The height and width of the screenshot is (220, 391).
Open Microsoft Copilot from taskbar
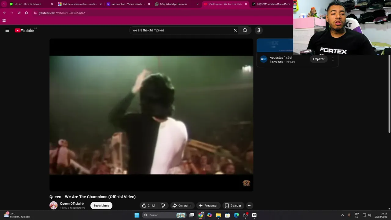pos(210,215)
